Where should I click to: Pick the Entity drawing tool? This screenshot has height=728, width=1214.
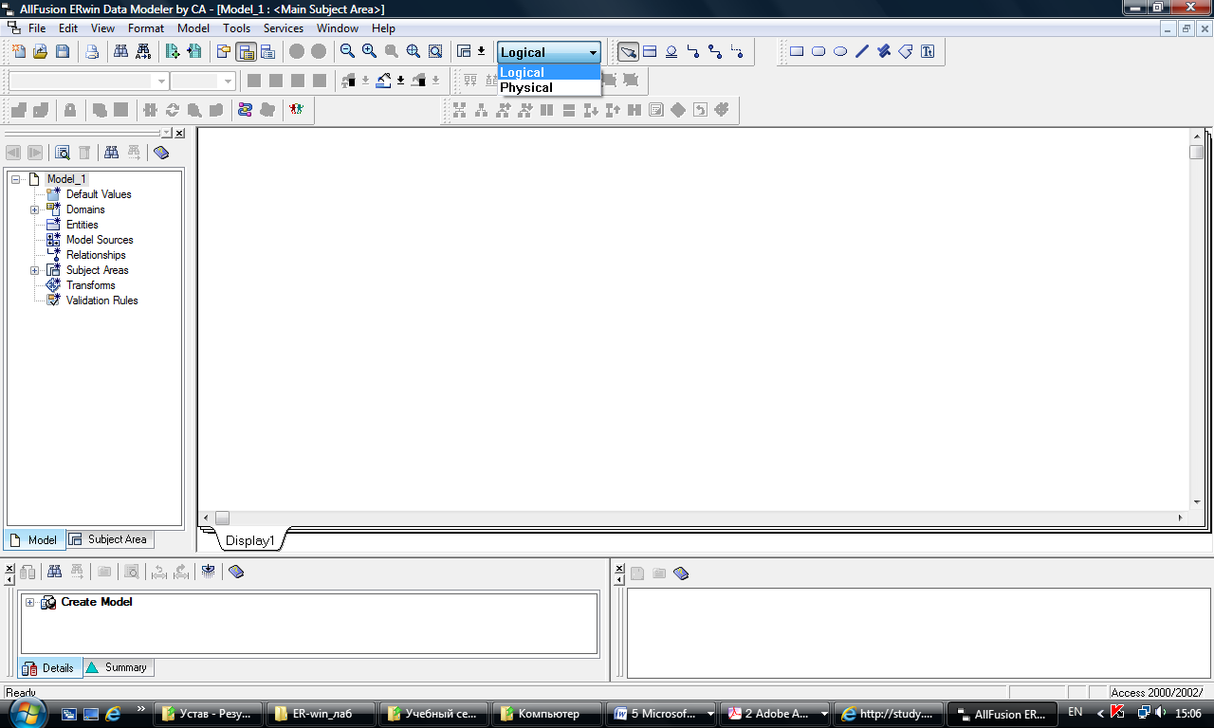pyautogui.click(x=650, y=51)
